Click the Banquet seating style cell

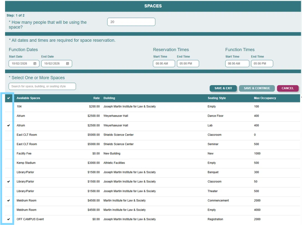click(213, 172)
